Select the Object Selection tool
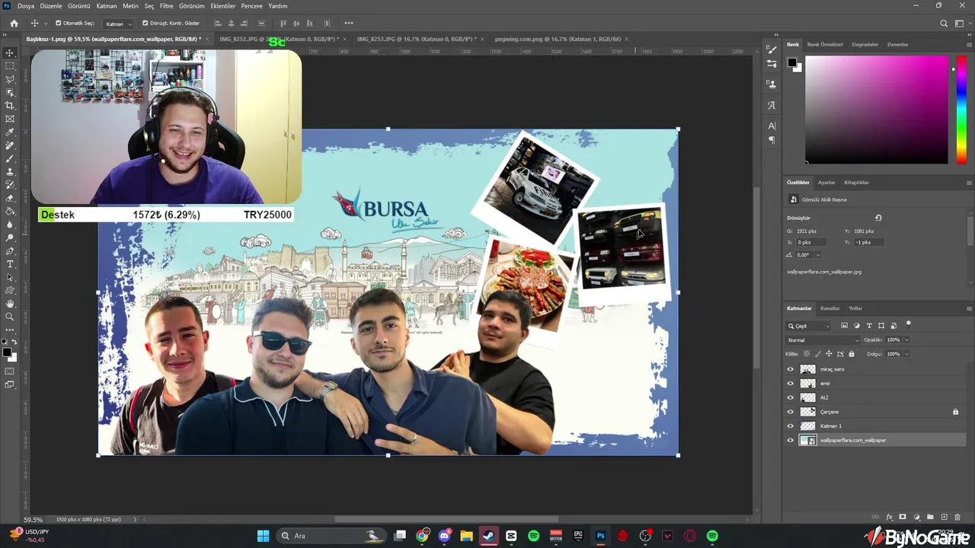Image resolution: width=975 pixels, height=548 pixels. tap(10, 92)
